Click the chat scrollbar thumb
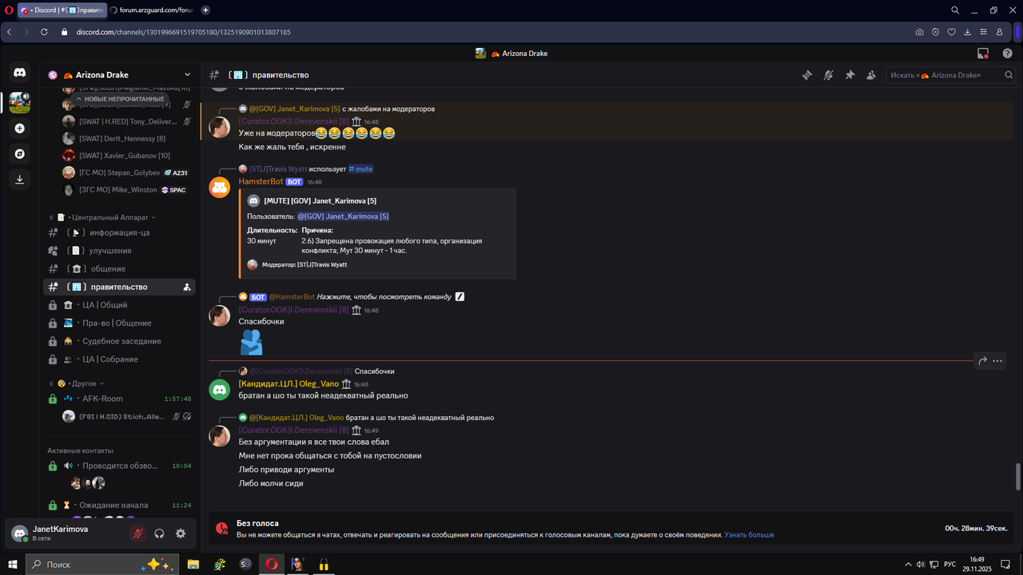This screenshot has width=1023, height=575. click(x=1017, y=477)
